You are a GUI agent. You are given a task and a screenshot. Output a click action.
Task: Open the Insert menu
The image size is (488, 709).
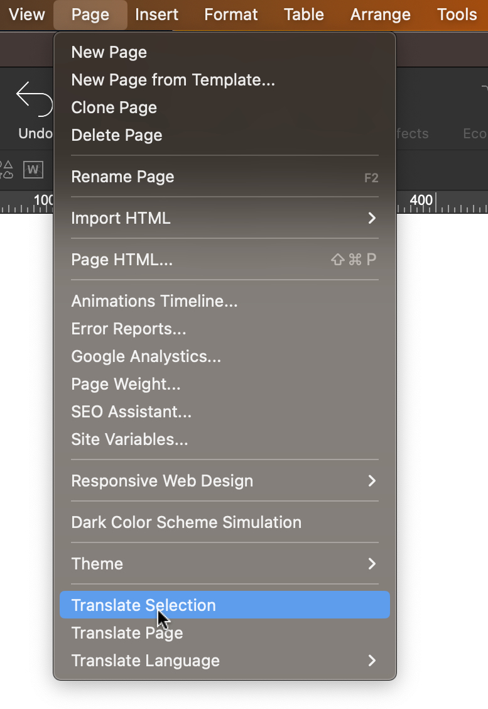(x=156, y=14)
